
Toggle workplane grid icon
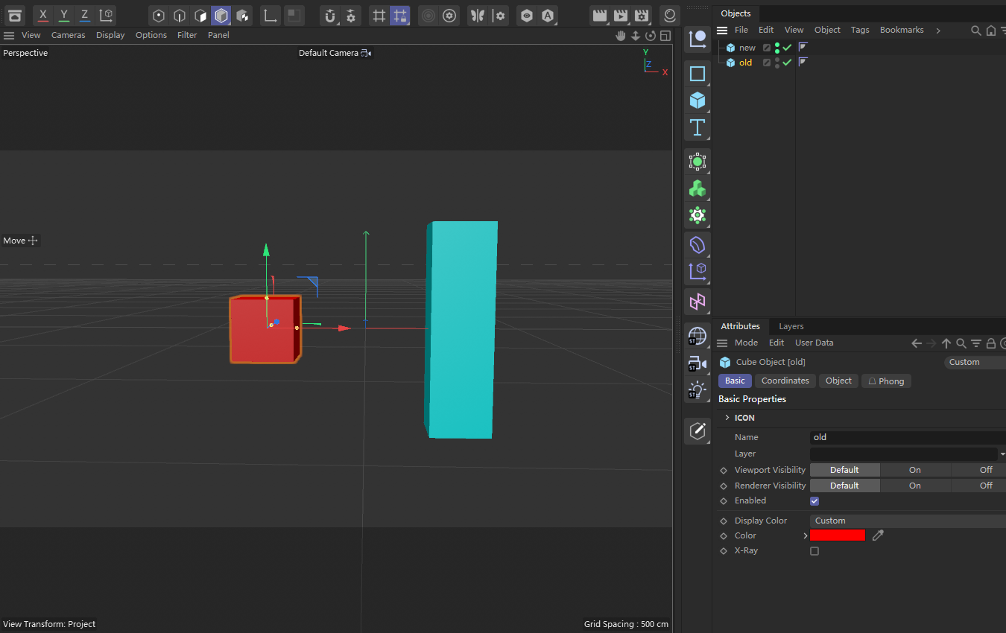tap(379, 16)
